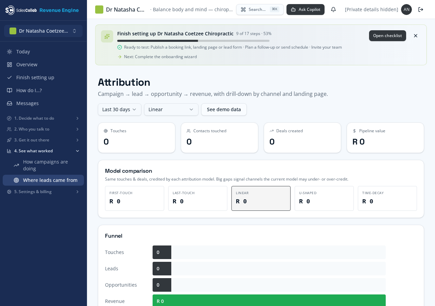Click the Touches funnel bar
The image size is (435, 306).
click(269, 252)
